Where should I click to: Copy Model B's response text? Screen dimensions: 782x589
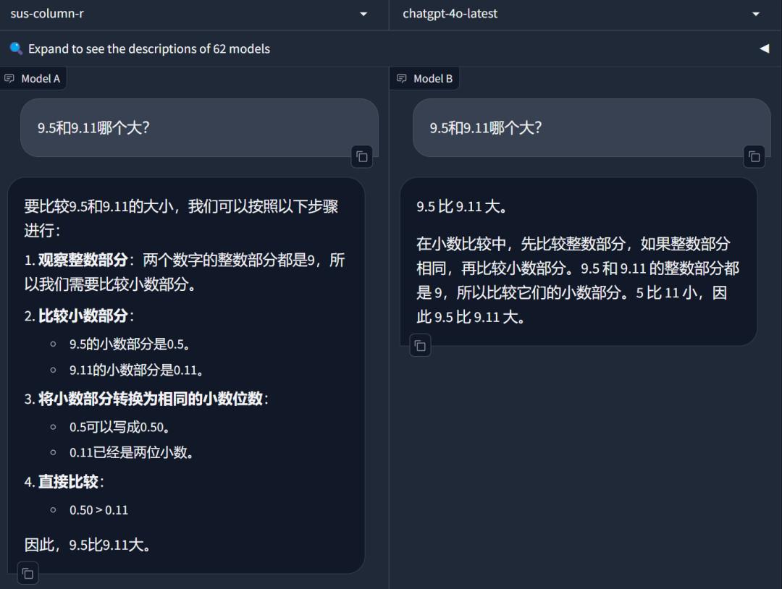click(x=420, y=346)
